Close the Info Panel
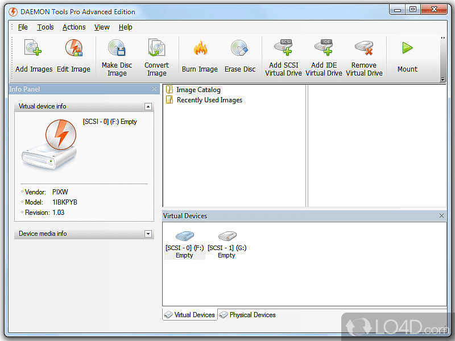The height and width of the screenshot is (341, 455). (x=155, y=89)
